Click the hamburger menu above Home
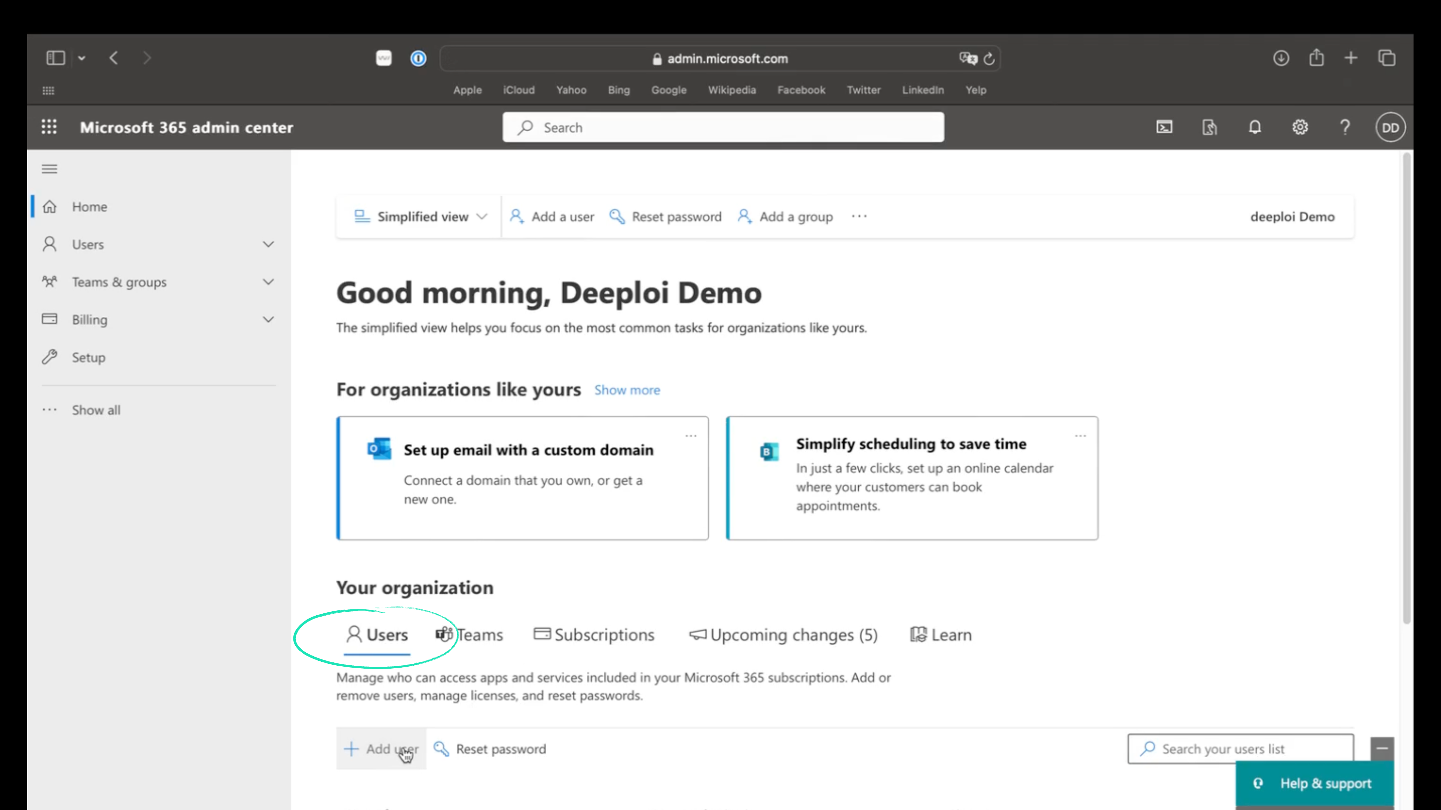The height and width of the screenshot is (810, 1441). click(49, 168)
